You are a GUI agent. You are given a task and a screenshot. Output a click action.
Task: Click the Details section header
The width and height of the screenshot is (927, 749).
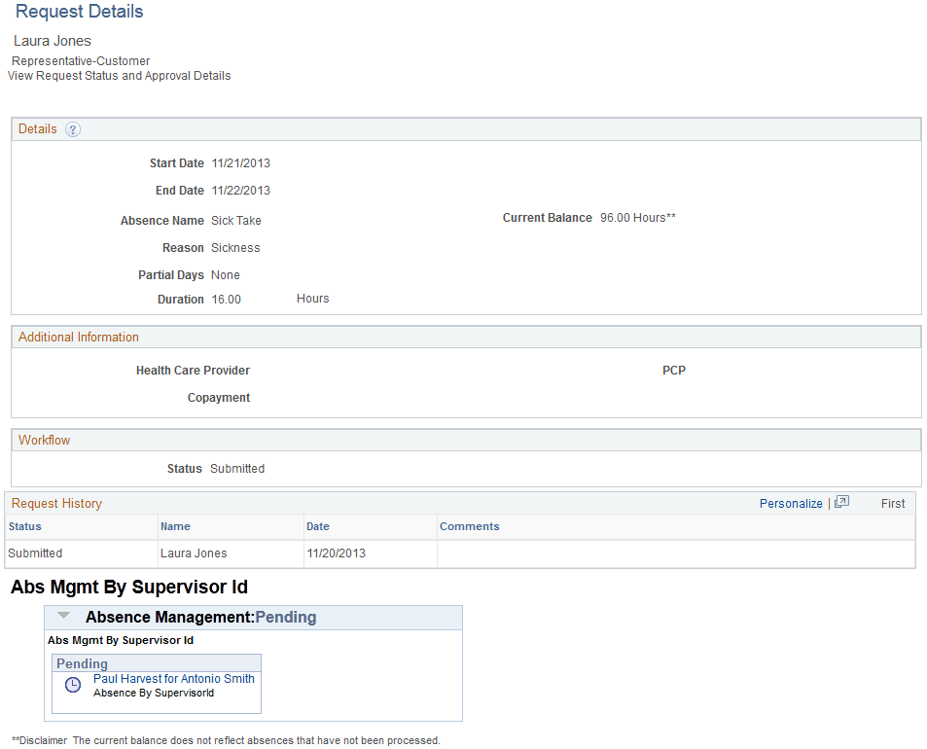tap(37, 128)
